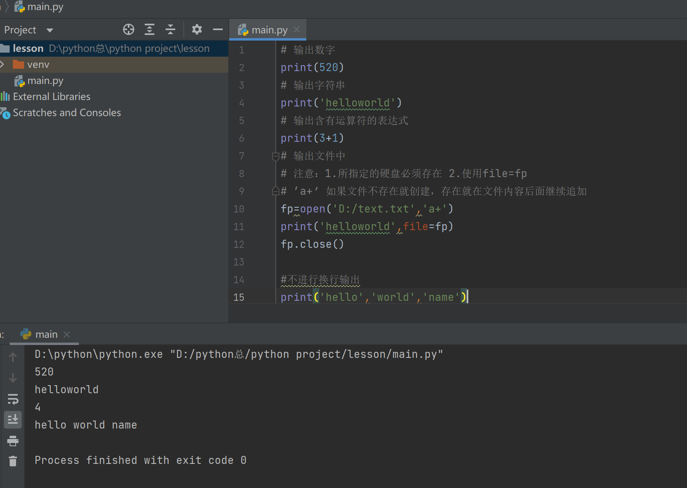Click console output '520'
This screenshot has width=687, height=488.
pyautogui.click(x=44, y=372)
